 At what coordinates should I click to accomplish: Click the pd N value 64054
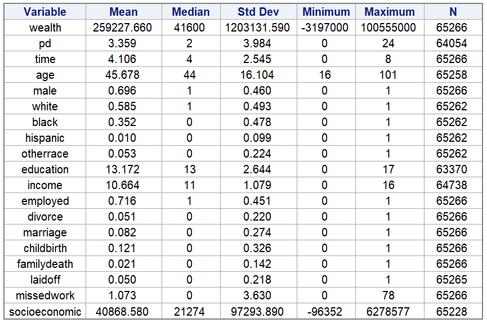453,43
